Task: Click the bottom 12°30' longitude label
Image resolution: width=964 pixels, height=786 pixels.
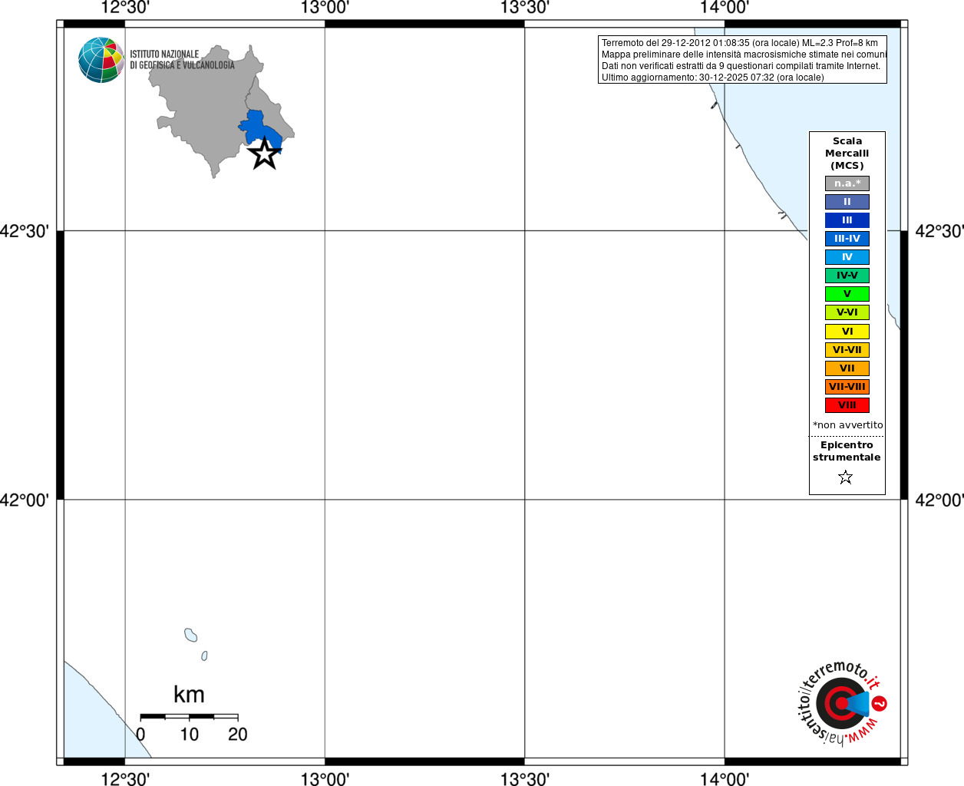Action: pyautogui.click(x=125, y=779)
